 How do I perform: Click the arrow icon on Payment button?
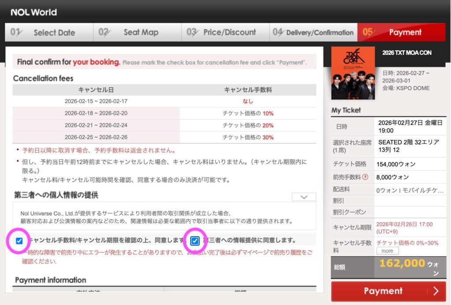pyautogui.click(x=436, y=291)
